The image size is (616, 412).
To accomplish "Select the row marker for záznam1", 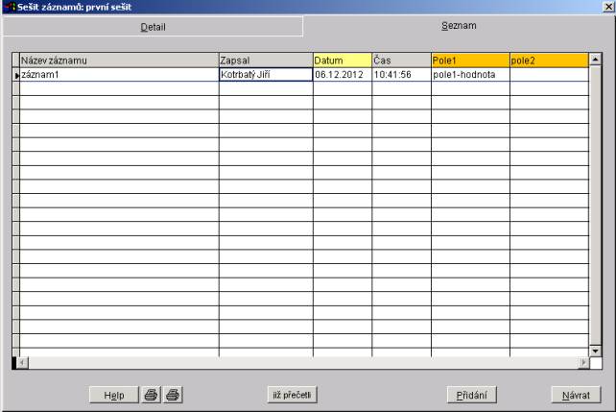I will tap(15, 75).
